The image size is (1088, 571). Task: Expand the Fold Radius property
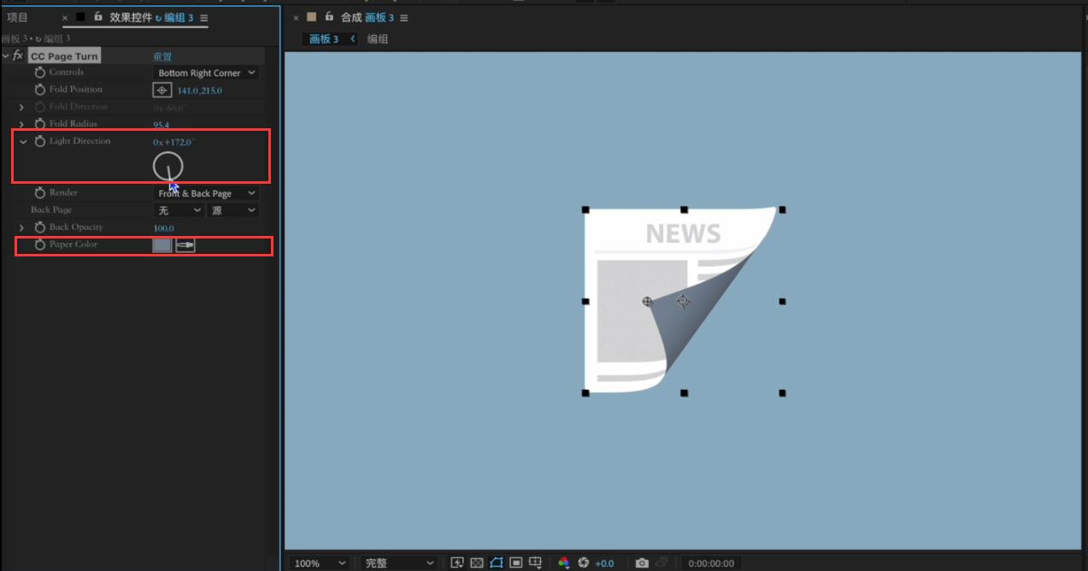coord(22,125)
